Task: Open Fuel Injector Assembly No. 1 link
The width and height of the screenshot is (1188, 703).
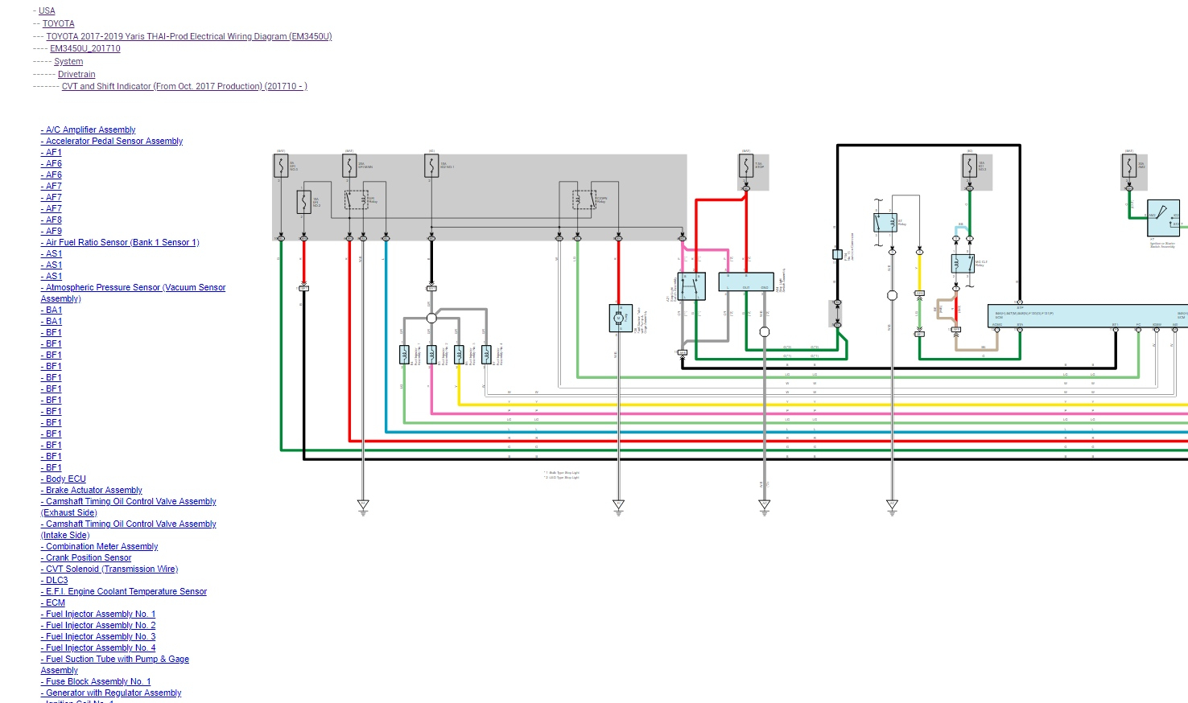Action: [98, 614]
